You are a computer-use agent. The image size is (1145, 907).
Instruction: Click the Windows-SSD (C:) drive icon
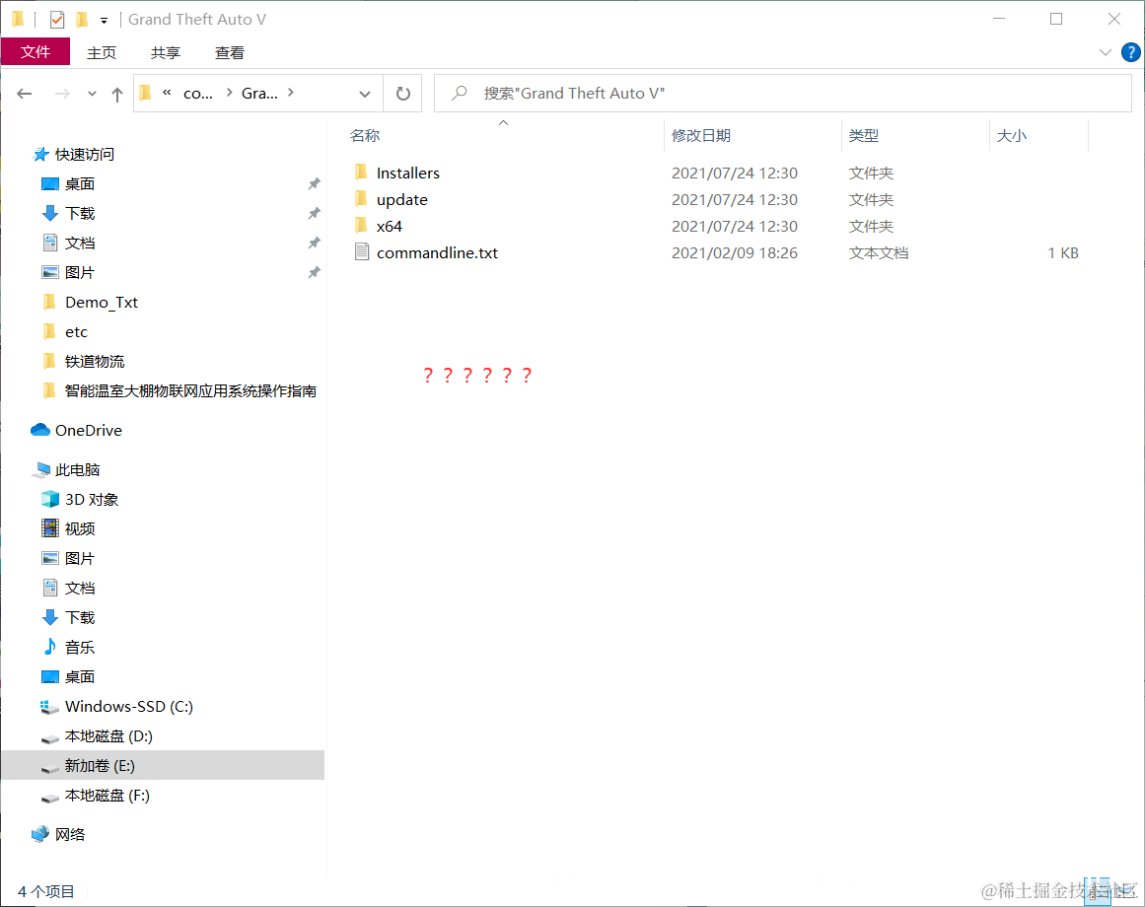(x=49, y=706)
